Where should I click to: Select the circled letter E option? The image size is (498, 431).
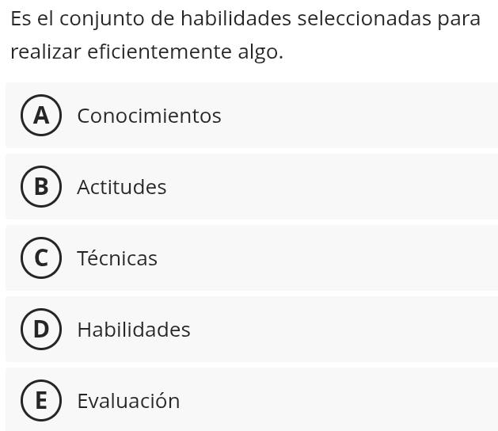coord(41,400)
